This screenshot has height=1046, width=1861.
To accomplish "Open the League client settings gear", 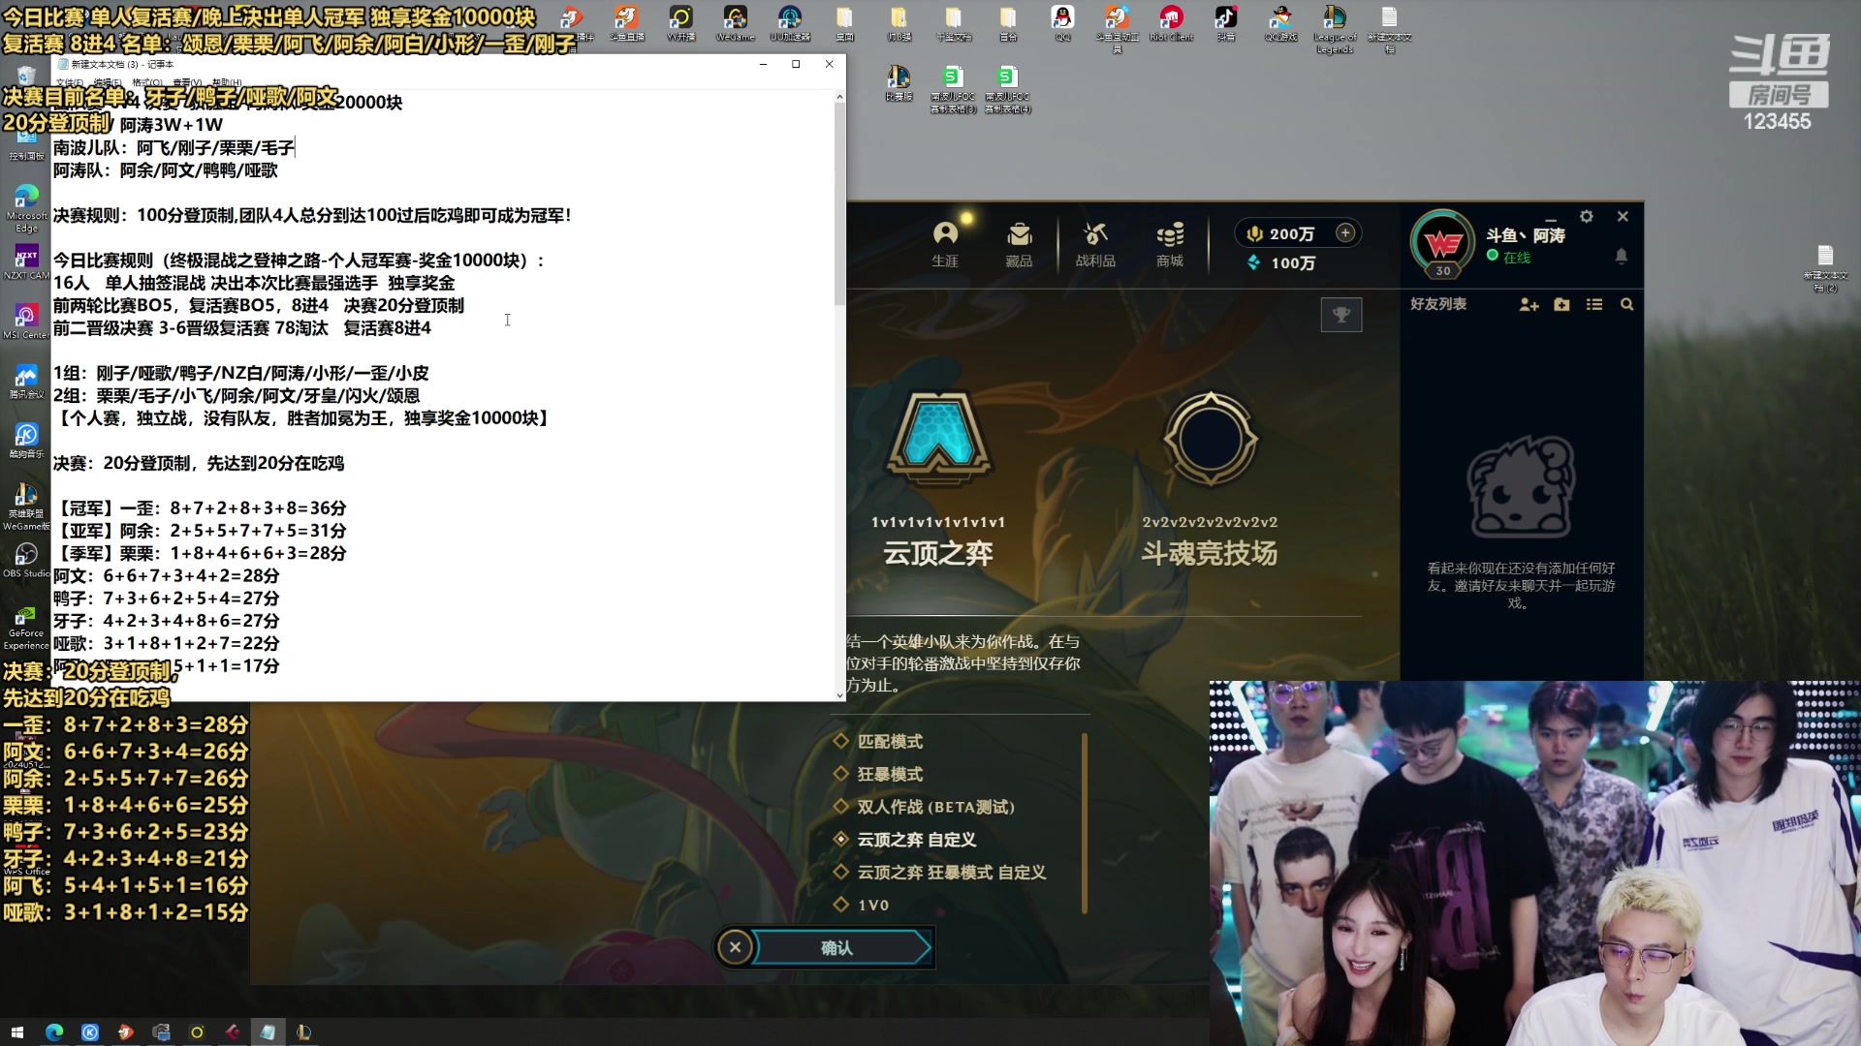I will tap(1587, 217).
